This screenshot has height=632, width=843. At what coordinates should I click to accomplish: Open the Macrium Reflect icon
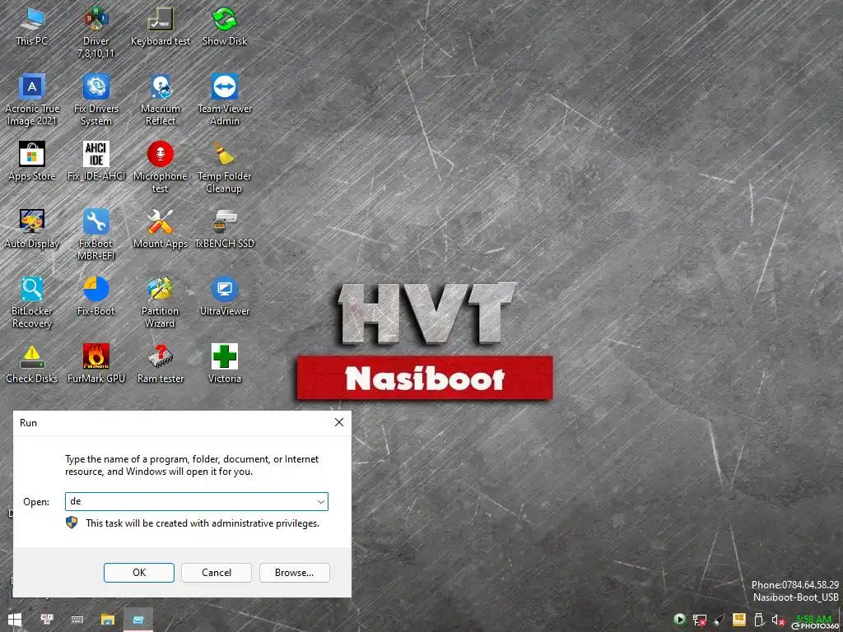161,100
